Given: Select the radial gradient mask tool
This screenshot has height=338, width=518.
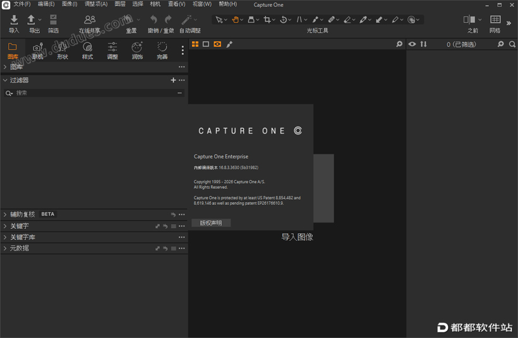Looking at the screenshot, I should click(411, 20).
